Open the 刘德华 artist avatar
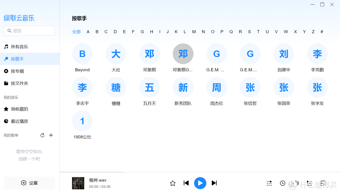This screenshot has height=193, width=340. pyautogui.click(x=284, y=54)
